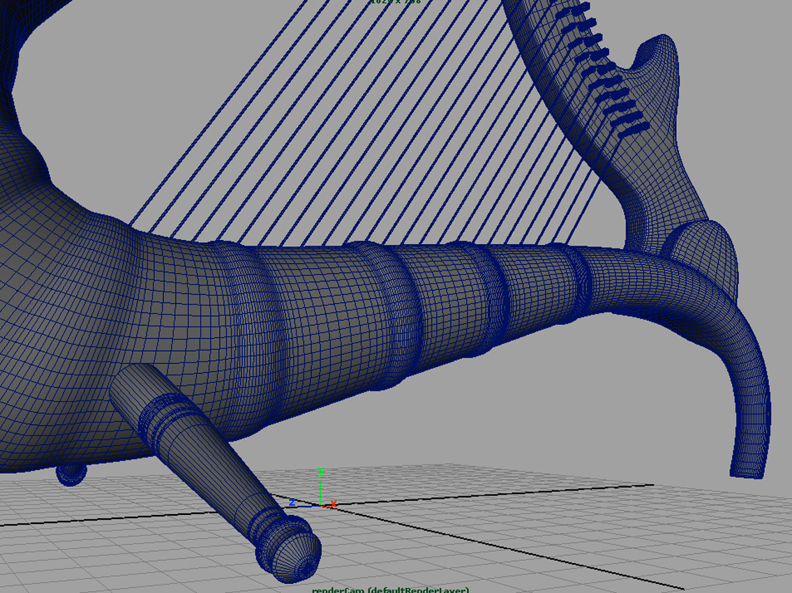This screenshot has height=593, width=792.
Task: Click the red X axis label on origin gizmo
Action: coord(334,504)
